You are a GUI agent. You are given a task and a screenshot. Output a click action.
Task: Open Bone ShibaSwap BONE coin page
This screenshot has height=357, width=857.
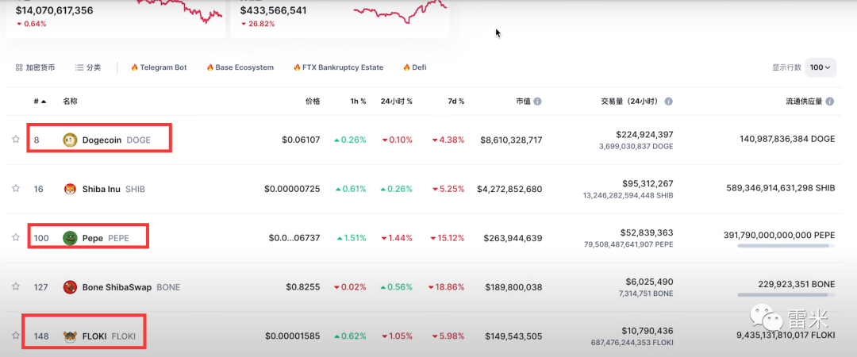(131, 287)
